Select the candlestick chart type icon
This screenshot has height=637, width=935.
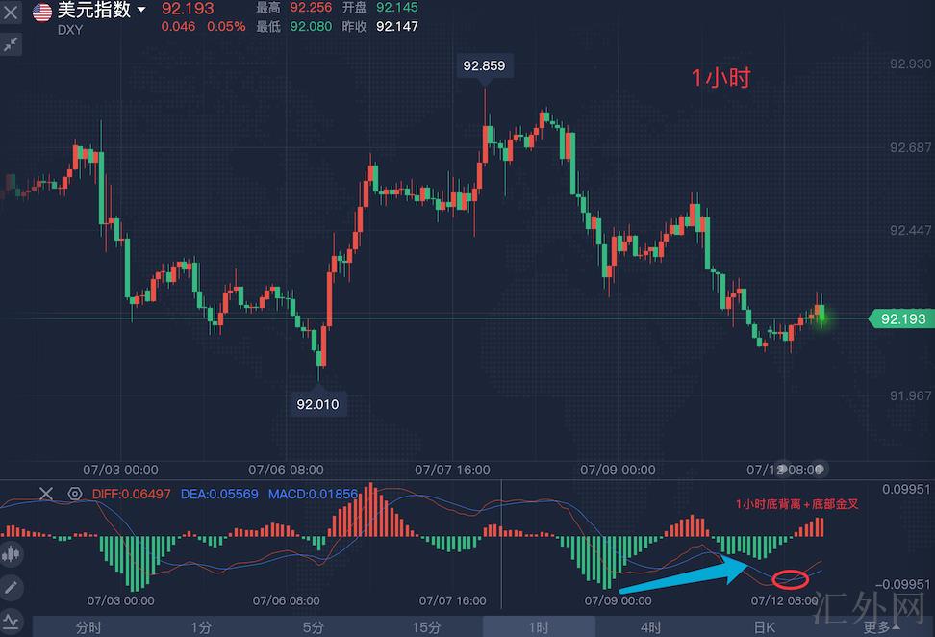11,554
